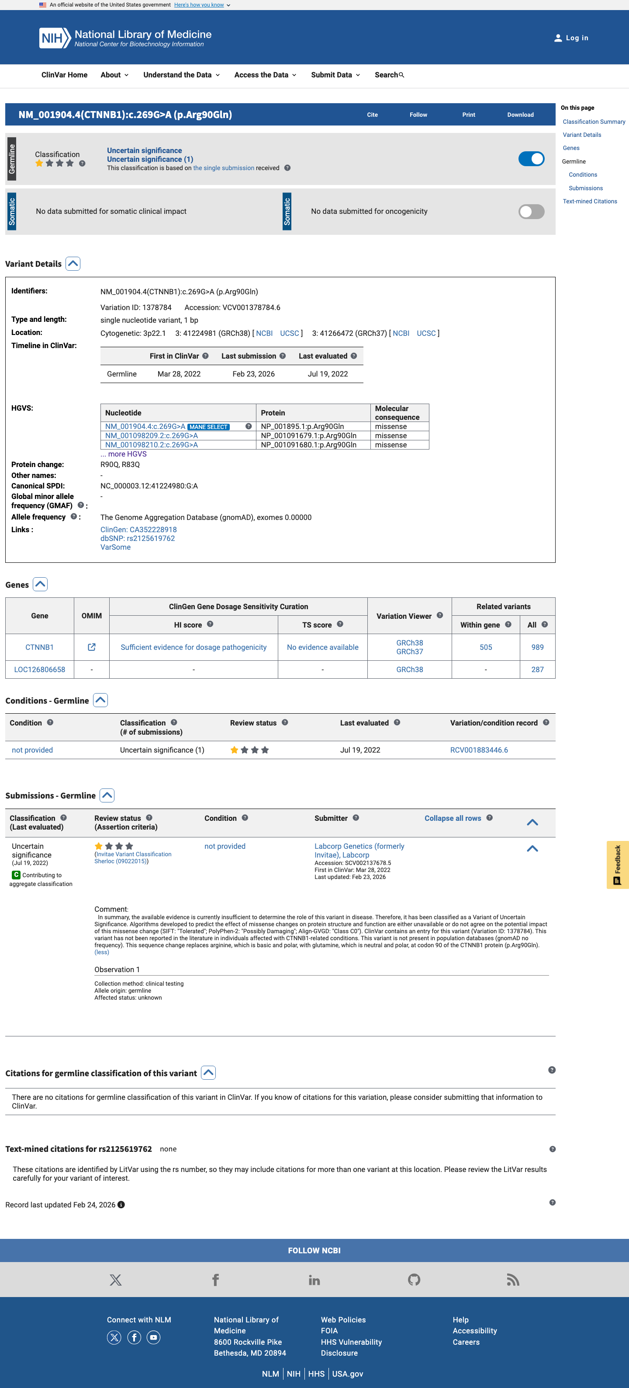629x1388 pixels.
Task: Toggle on the Somatic classification switch
Action: (x=531, y=211)
